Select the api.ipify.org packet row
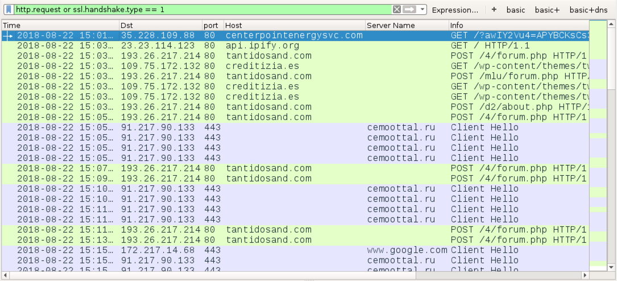The height and width of the screenshot is (281, 617). [296, 46]
